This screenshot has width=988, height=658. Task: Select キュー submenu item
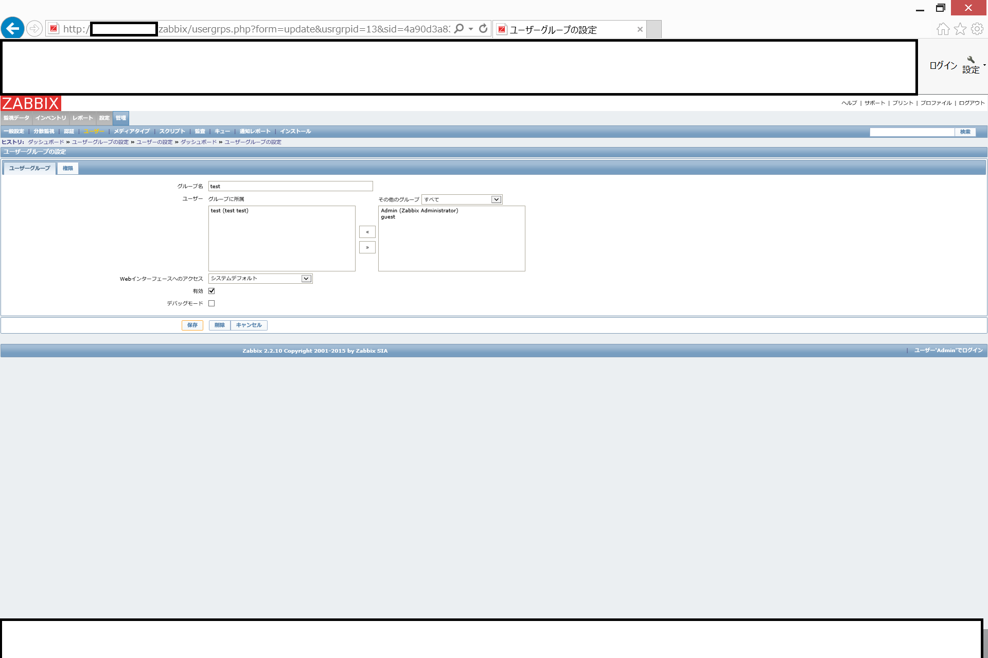click(x=222, y=132)
